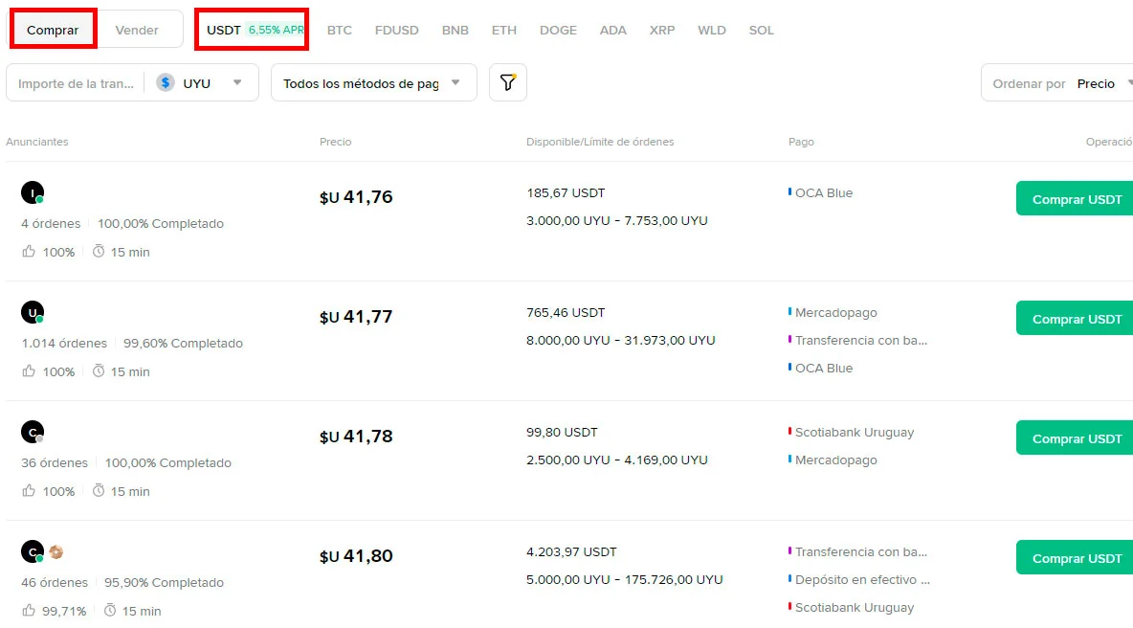Click the badge next to 46 órdenes advertiser
Screen dimensions: 1133x628
tap(56, 552)
